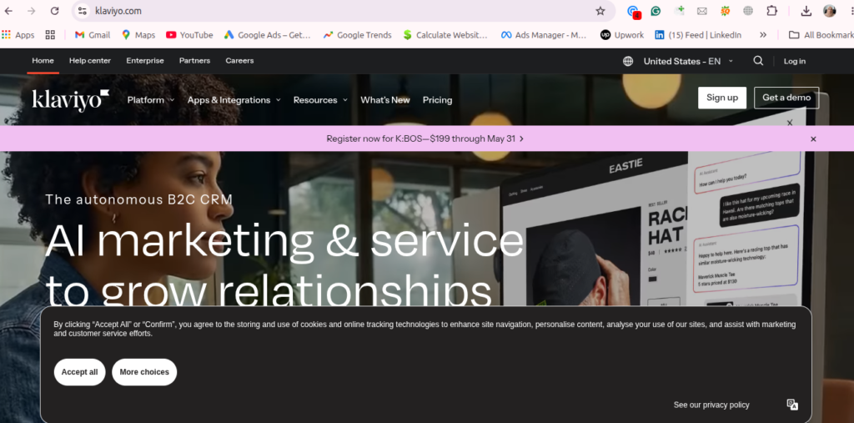Click the translate icon in cookie banner

(792, 405)
